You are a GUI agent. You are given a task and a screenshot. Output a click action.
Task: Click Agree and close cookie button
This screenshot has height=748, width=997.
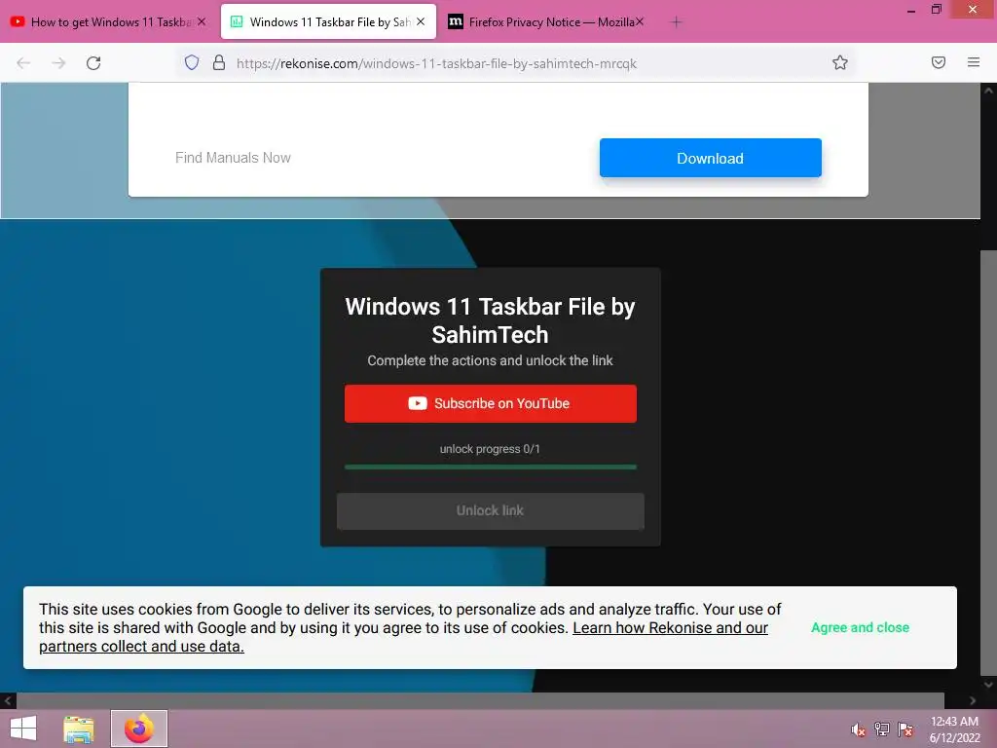click(860, 627)
